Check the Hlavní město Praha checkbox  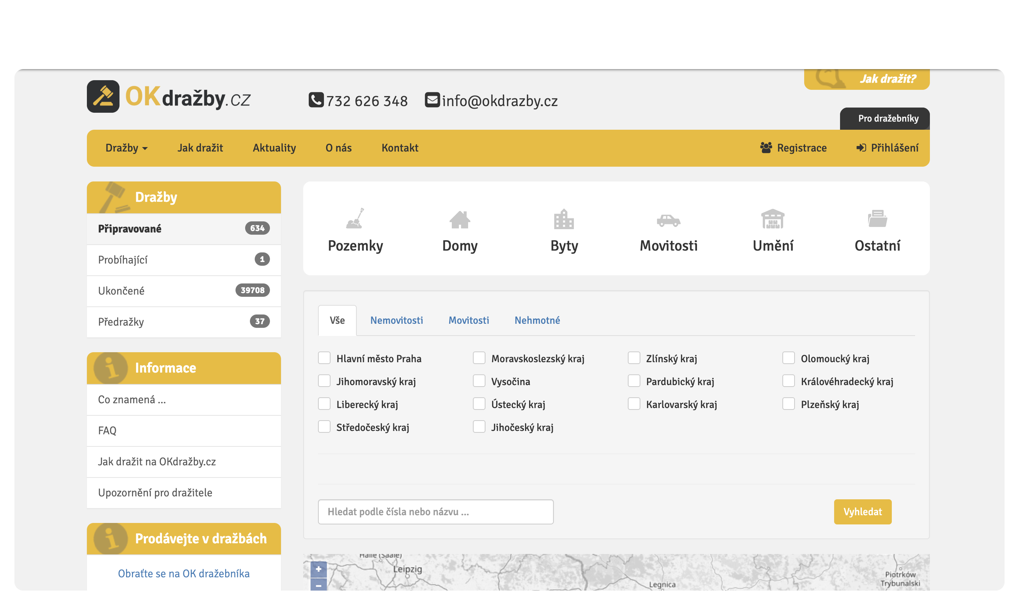click(x=324, y=358)
